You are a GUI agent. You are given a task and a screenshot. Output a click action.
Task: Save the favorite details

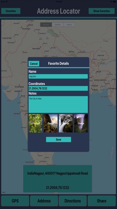59,140
